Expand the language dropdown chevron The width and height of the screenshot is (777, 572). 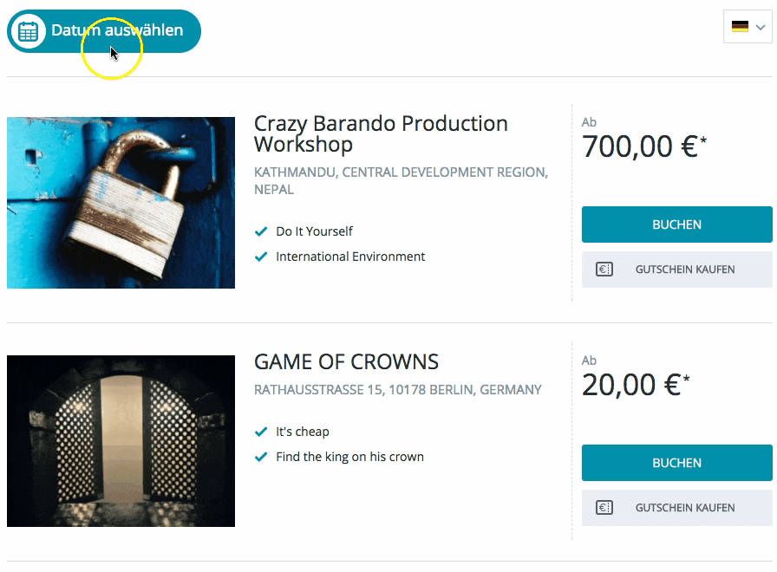pyautogui.click(x=761, y=27)
